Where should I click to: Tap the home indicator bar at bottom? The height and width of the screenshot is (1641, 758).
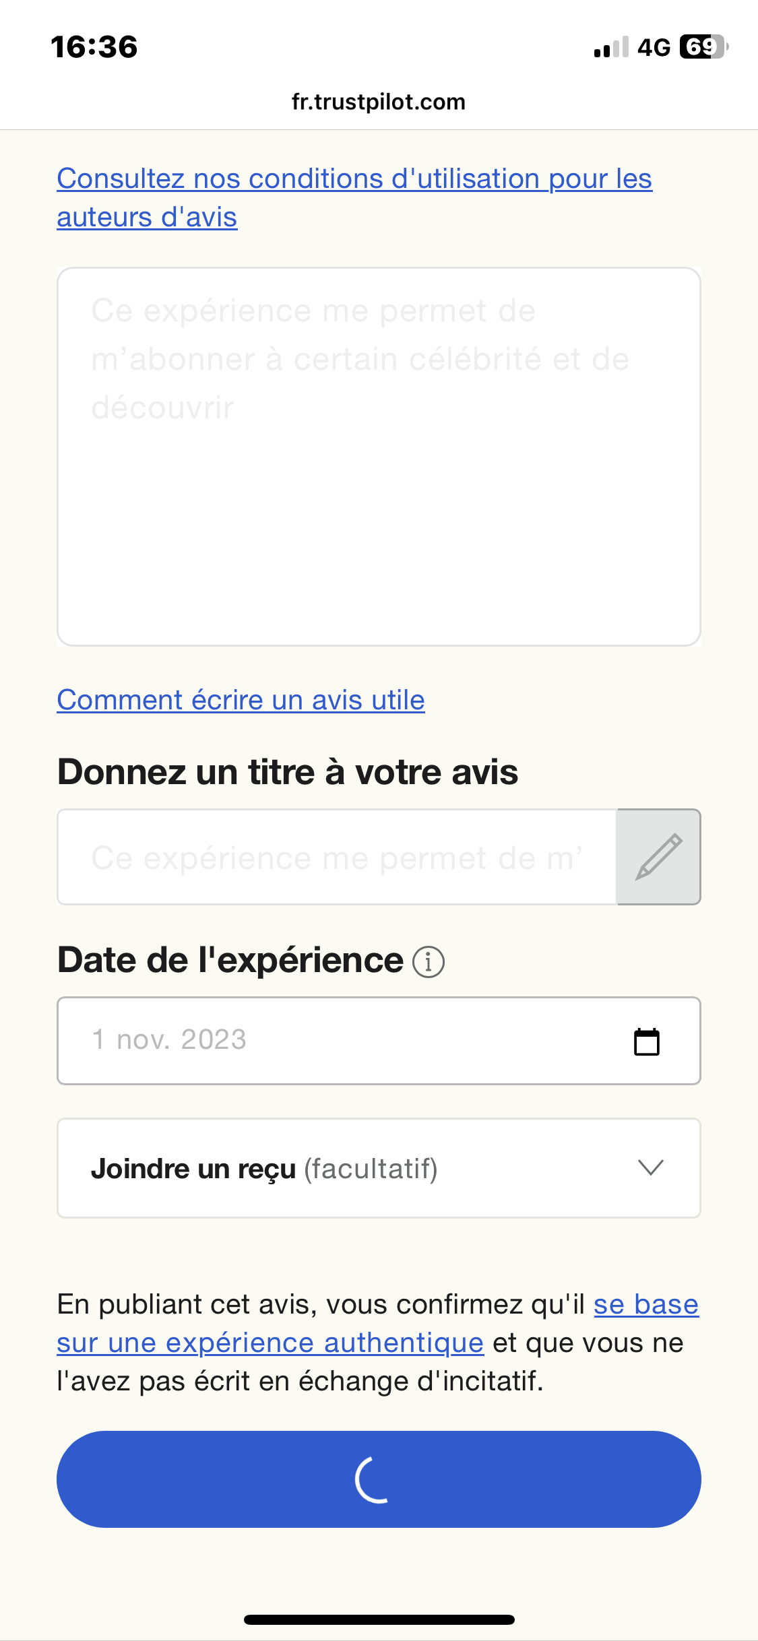pyautogui.click(x=379, y=1619)
